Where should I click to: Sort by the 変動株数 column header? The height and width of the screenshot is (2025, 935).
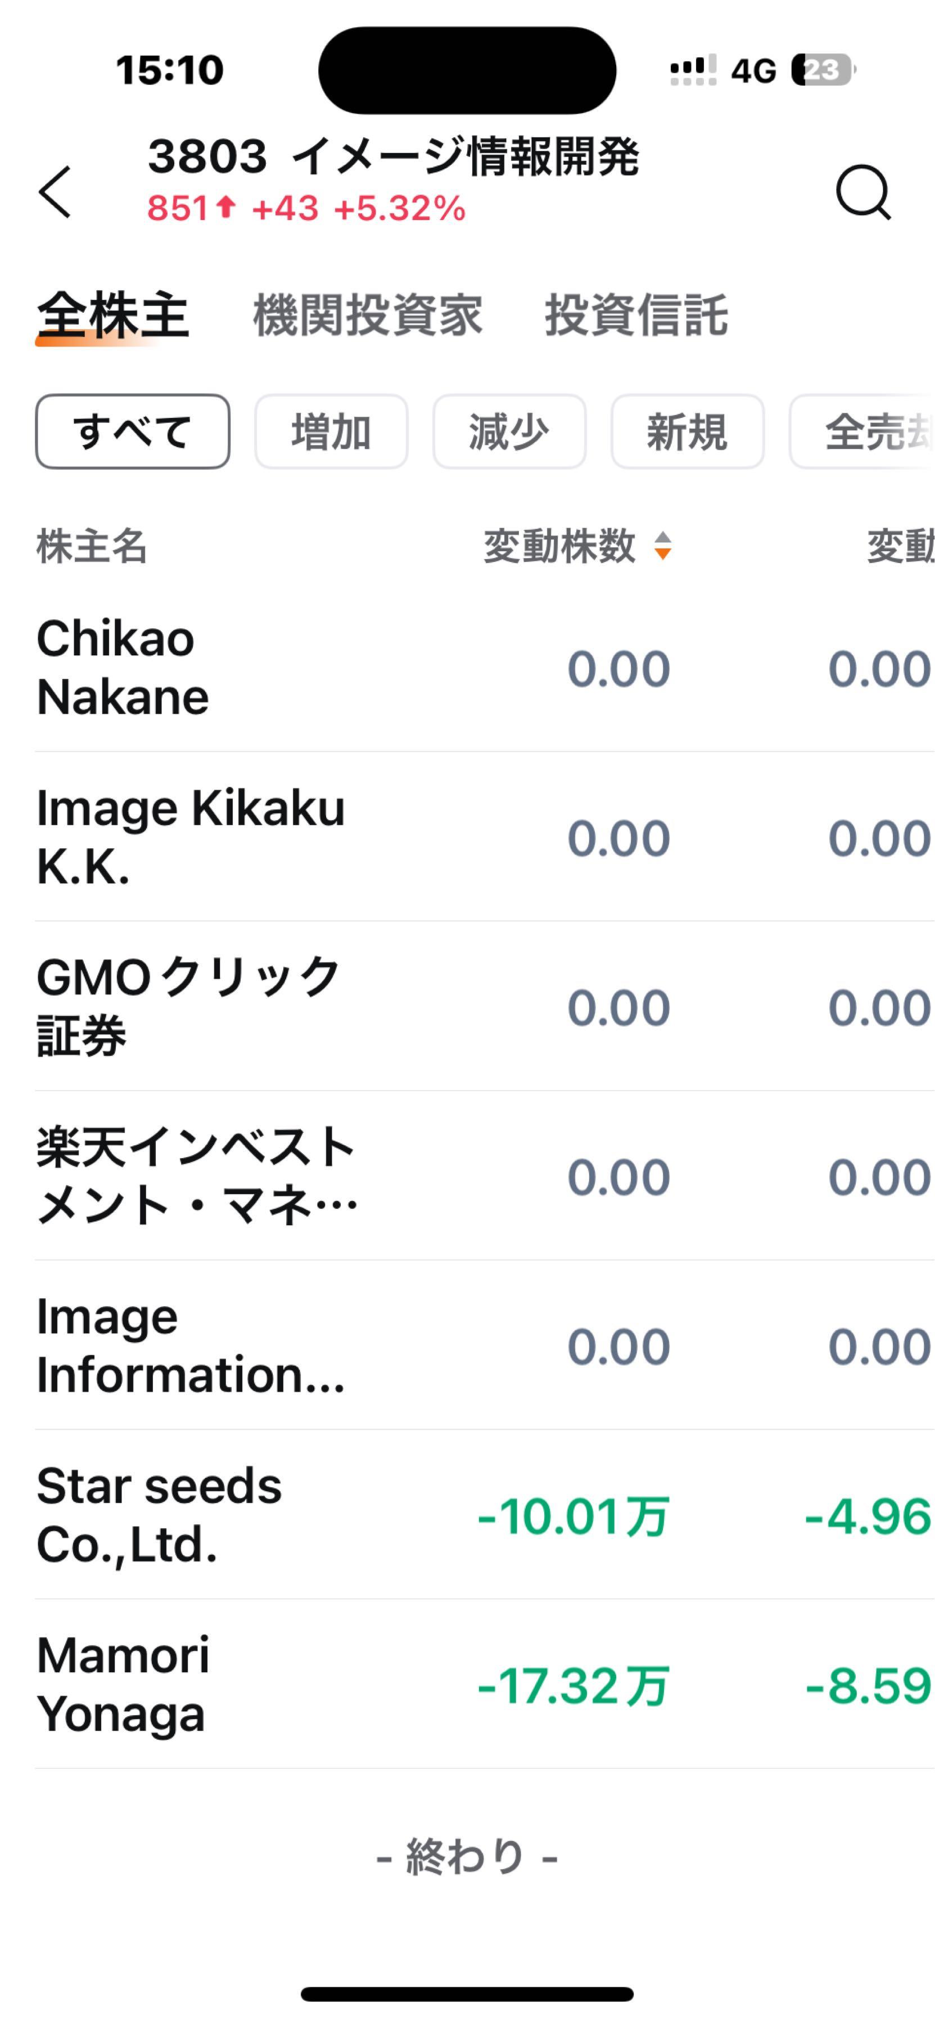[559, 546]
